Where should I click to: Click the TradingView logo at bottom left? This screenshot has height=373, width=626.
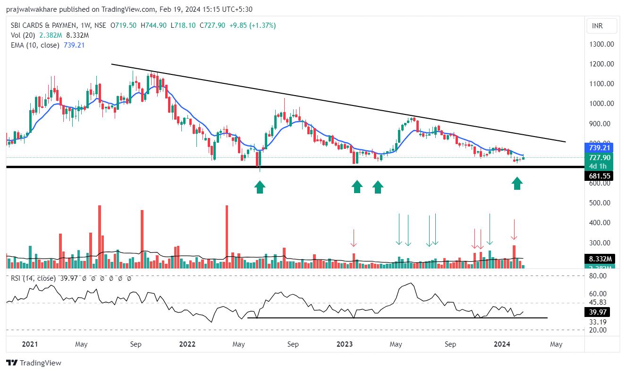pyautogui.click(x=34, y=363)
